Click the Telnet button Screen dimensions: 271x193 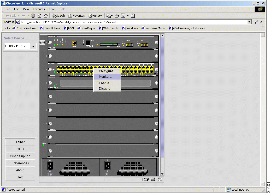tap(20, 142)
